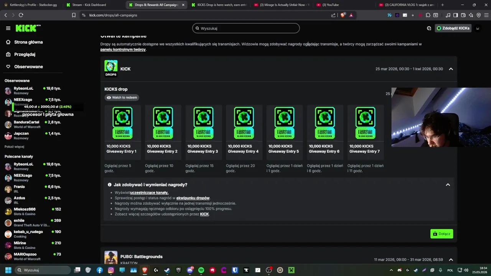The image size is (491, 276).
Task: Select the Giveaway Entry 6 reward card
Action: [325, 132]
